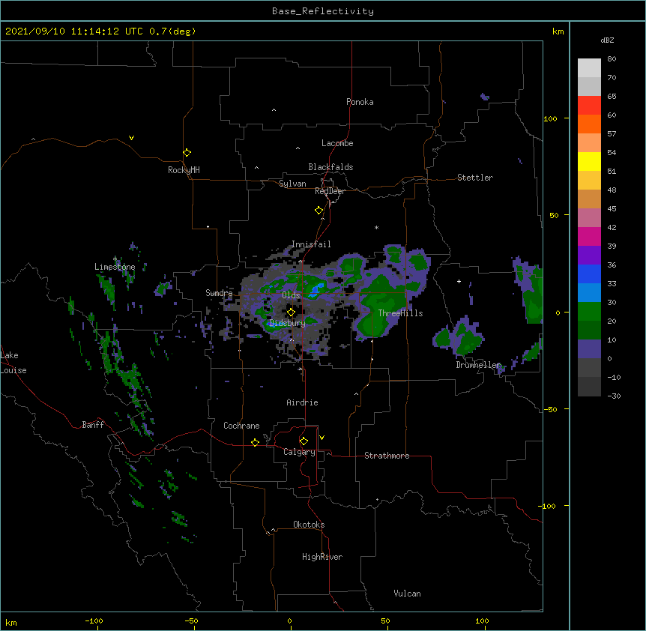This screenshot has width=646, height=631.
Task: Click the yellow marker south of RedDeer
Action: [319, 211]
